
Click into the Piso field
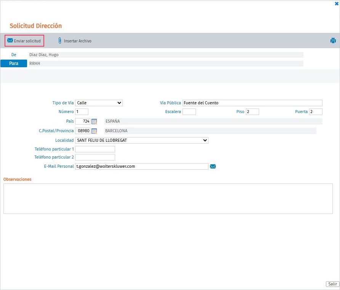pyautogui.click(x=252, y=112)
